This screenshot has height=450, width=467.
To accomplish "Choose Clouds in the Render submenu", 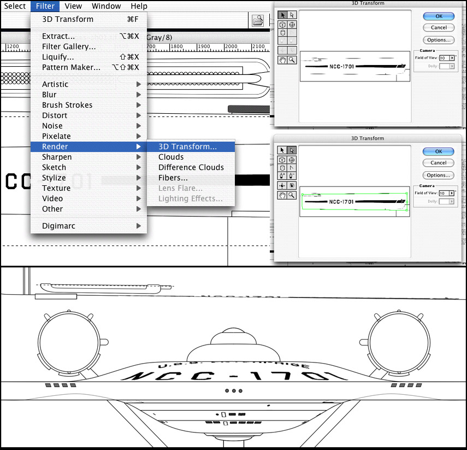I will 191,157.
